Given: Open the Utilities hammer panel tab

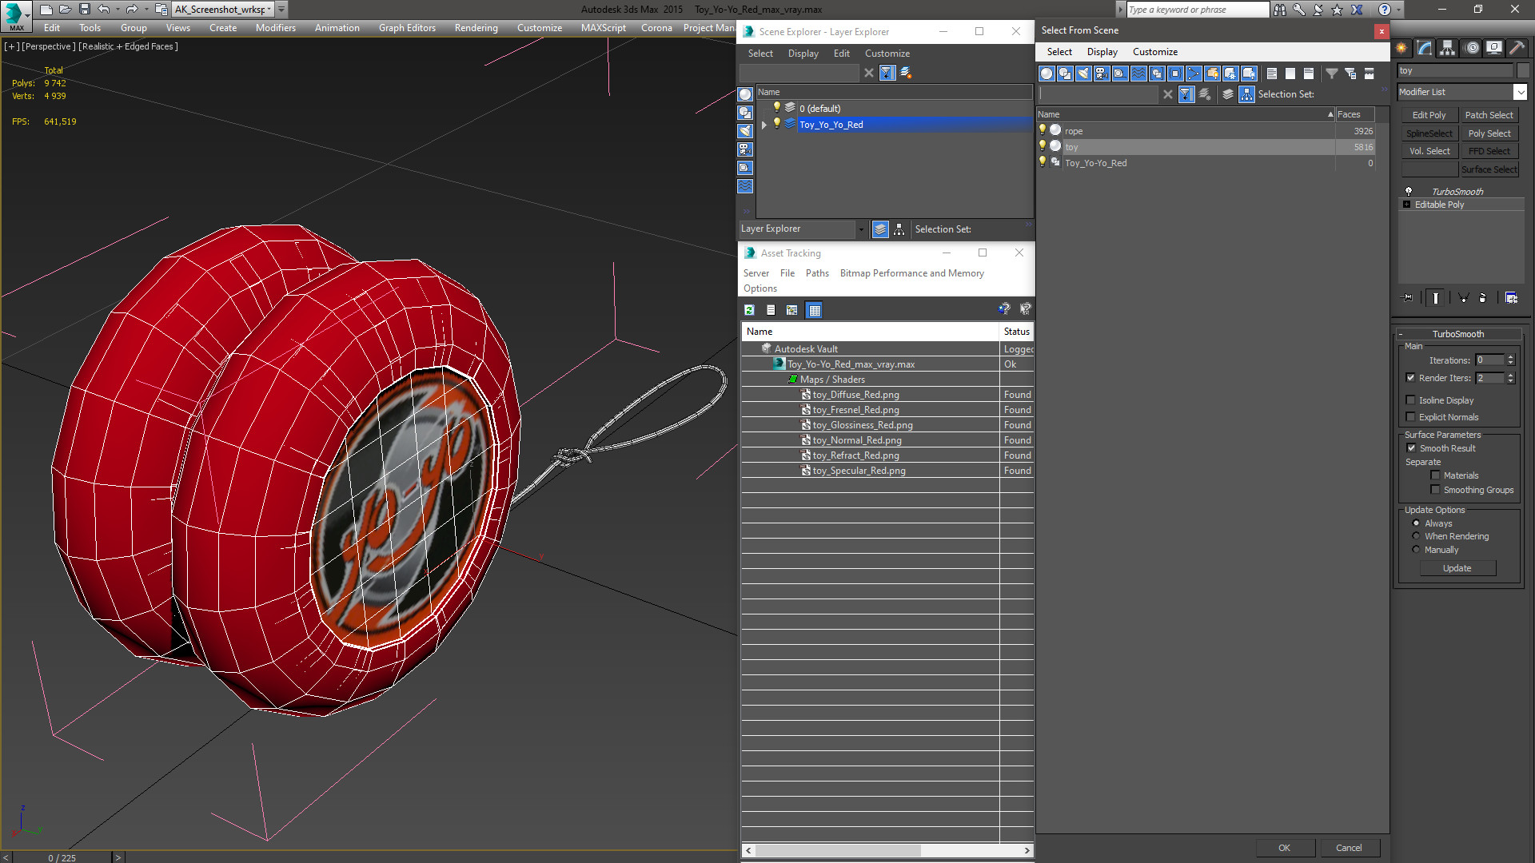Looking at the screenshot, I should click(1517, 48).
